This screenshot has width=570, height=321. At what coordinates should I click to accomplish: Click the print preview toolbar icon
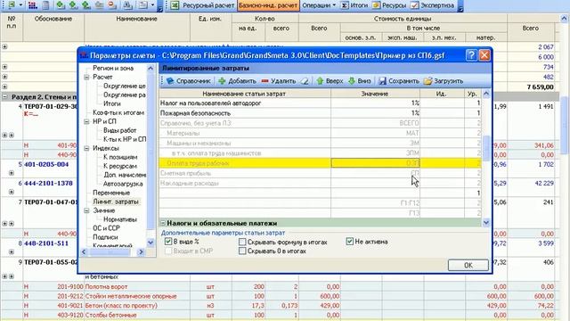coord(127,5)
